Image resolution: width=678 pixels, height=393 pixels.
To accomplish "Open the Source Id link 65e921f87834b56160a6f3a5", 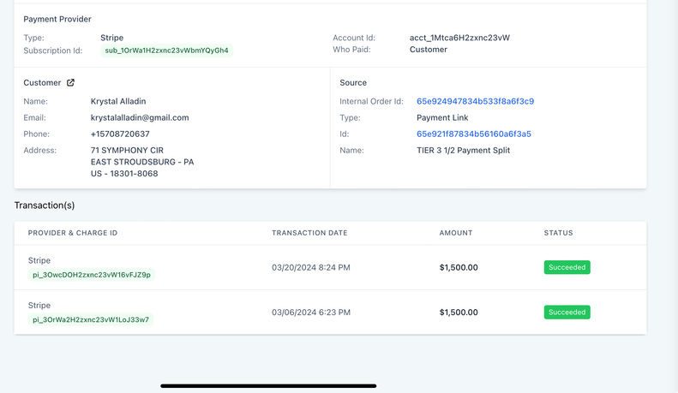I will pyautogui.click(x=473, y=134).
